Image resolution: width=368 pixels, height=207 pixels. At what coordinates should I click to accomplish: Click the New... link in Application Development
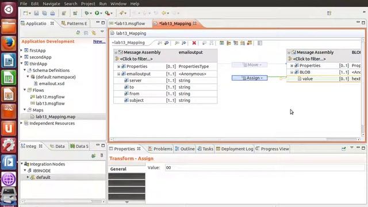click(x=99, y=41)
